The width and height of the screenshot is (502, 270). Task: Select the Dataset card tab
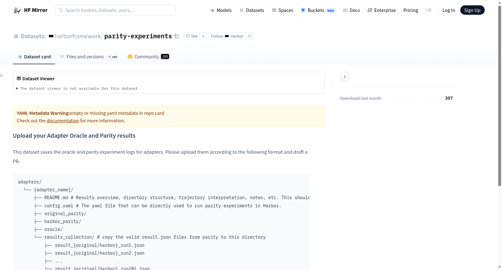pos(34,57)
